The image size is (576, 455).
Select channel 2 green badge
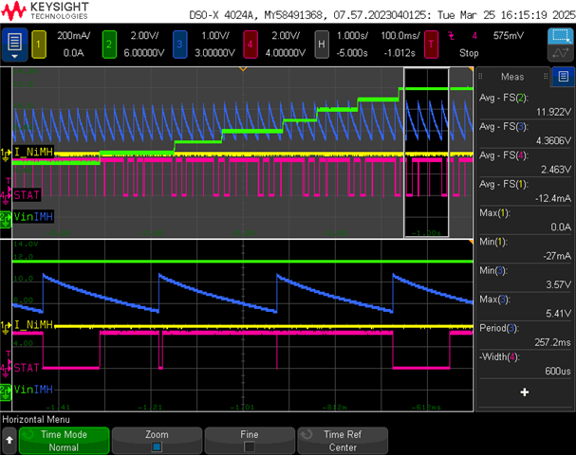click(x=109, y=45)
